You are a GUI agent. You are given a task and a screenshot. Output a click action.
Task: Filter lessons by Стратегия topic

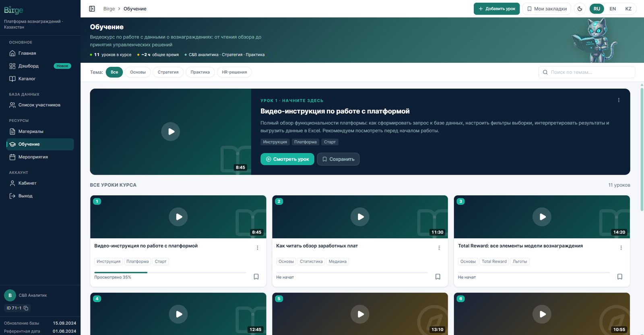coord(168,72)
